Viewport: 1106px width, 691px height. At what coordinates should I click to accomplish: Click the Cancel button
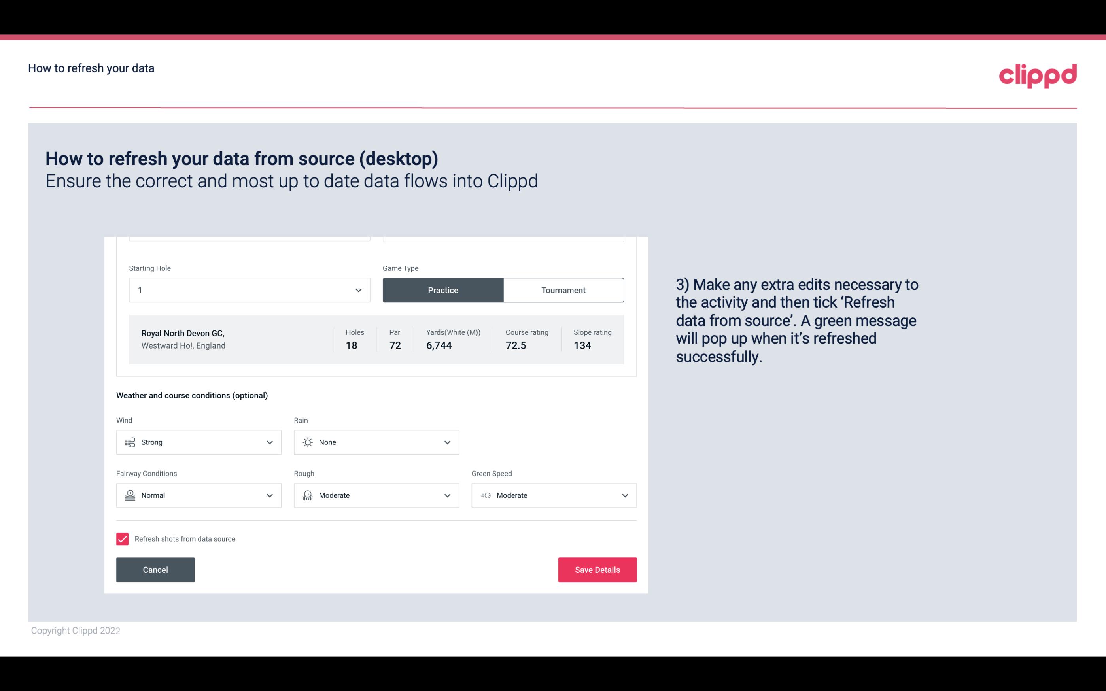[155, 569]
